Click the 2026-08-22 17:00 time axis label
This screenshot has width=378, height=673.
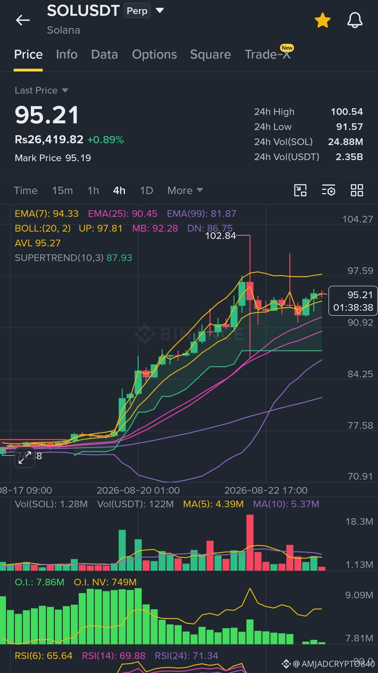266,490
